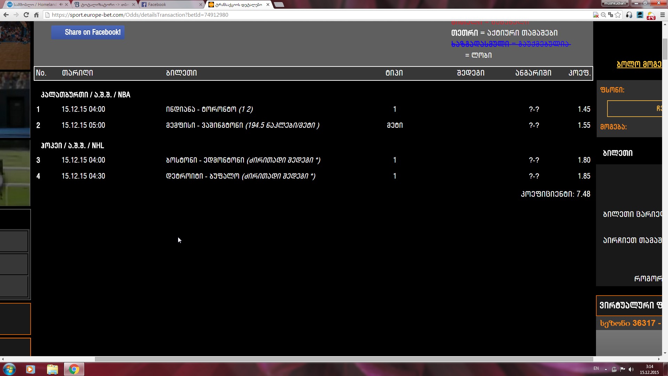Bookmark this page using the star icon
Screen dimensions: 668x376
pos(618,15)
